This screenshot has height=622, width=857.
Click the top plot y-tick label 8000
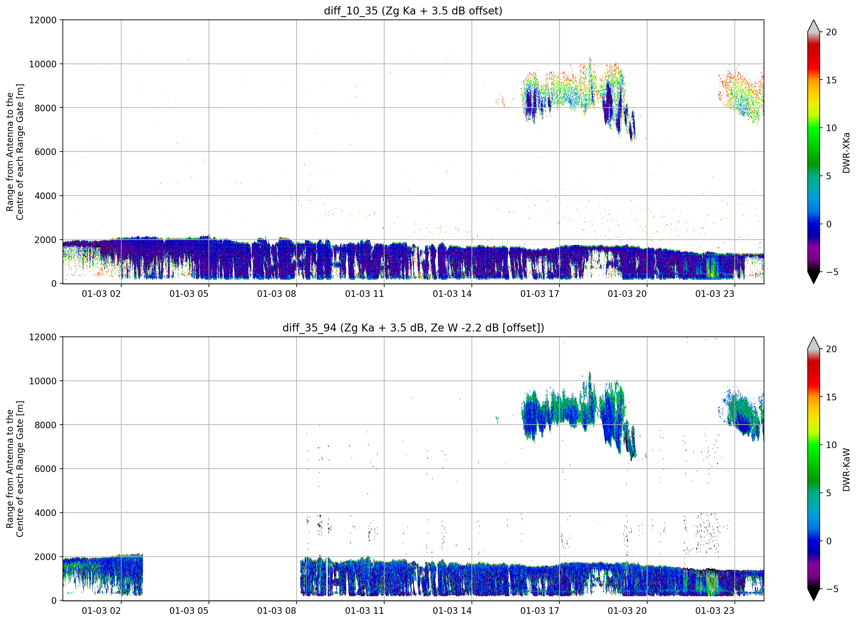pyautogui.click(x=45, y=108)
